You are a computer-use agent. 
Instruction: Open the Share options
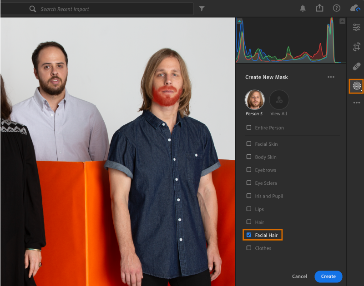pyautogui.click(x=319, y=8)
